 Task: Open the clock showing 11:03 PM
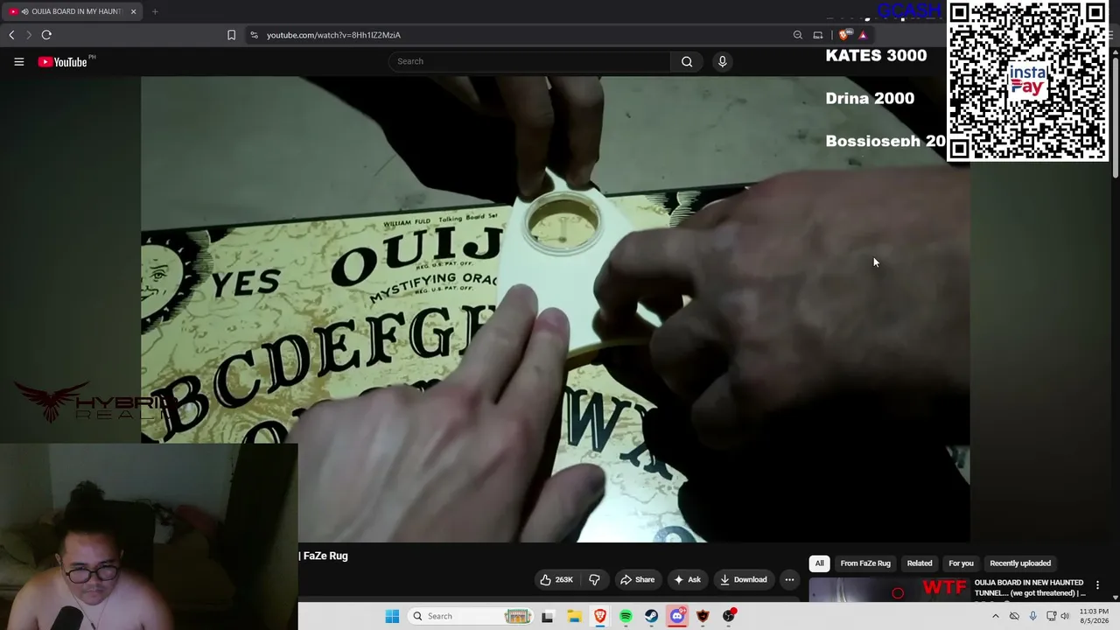1094,616
